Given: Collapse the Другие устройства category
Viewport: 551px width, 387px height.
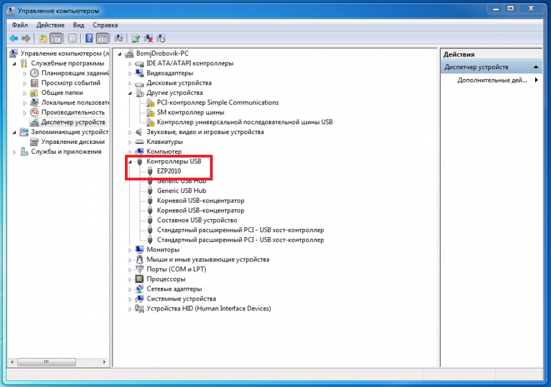Looking at the screenshot, I should click(130, 93).
